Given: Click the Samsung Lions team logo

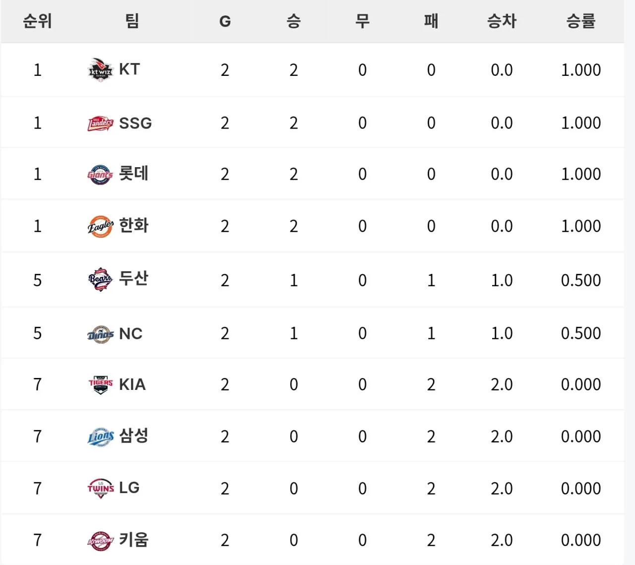Looking at the screenshot, I should coord(100,437).
